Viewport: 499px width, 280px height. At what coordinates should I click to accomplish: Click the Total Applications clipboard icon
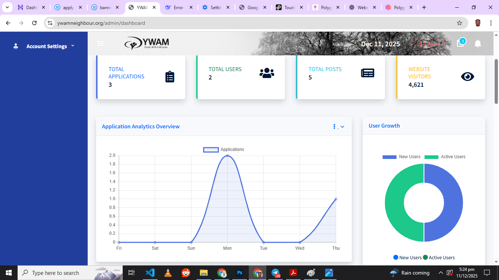(x=170, y=77)
